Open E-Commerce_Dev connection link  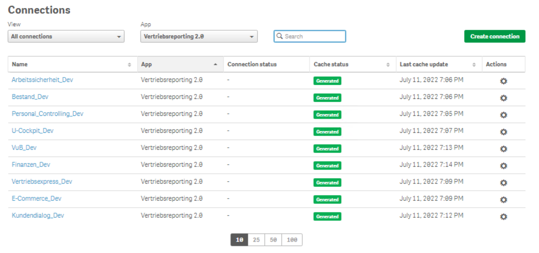(x=37, y=199)
